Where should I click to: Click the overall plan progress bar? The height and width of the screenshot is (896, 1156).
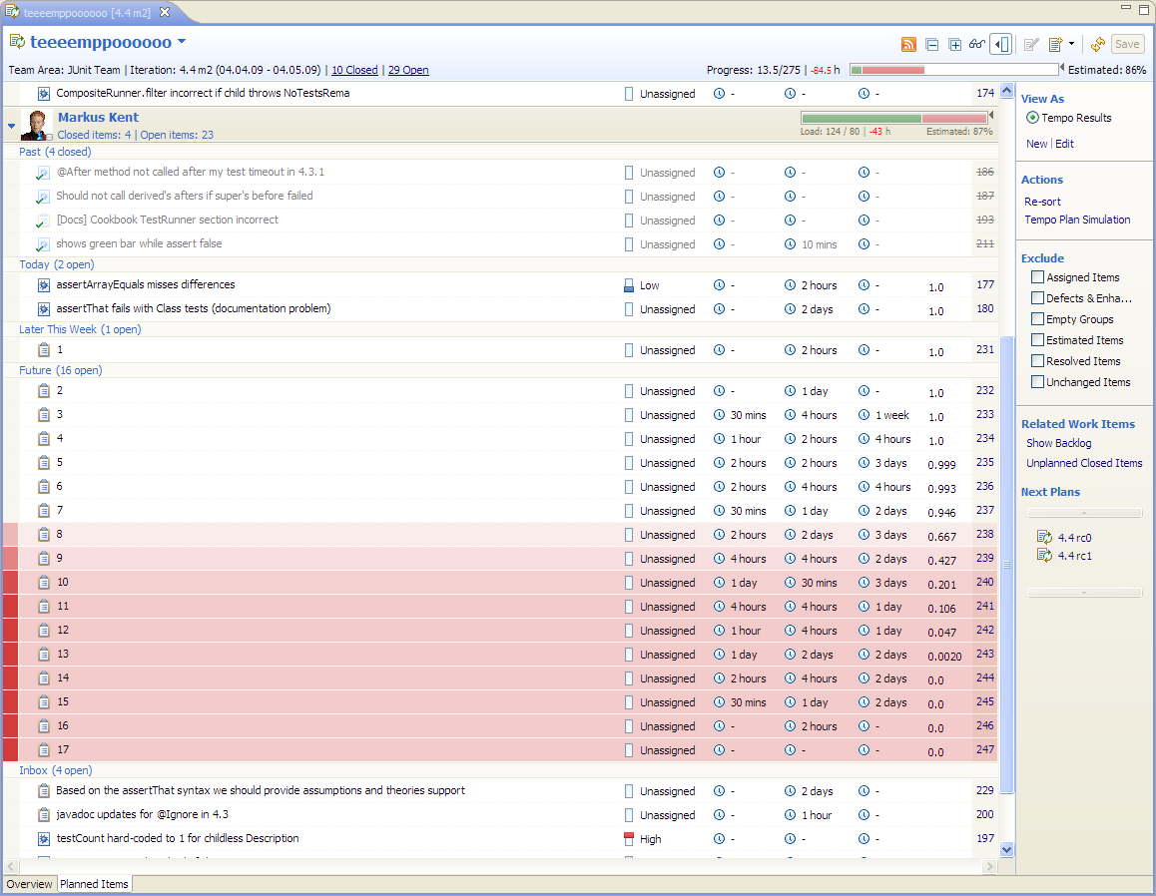pyautogui.click(x=954, y=69)
